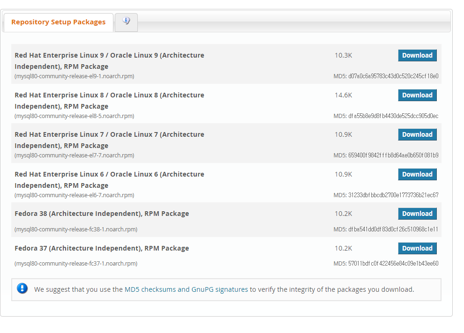Select the Red Hat Enterprise Linux 7 title
The width and height of the screenshot is (464, 333).
(x=109, y=140)
